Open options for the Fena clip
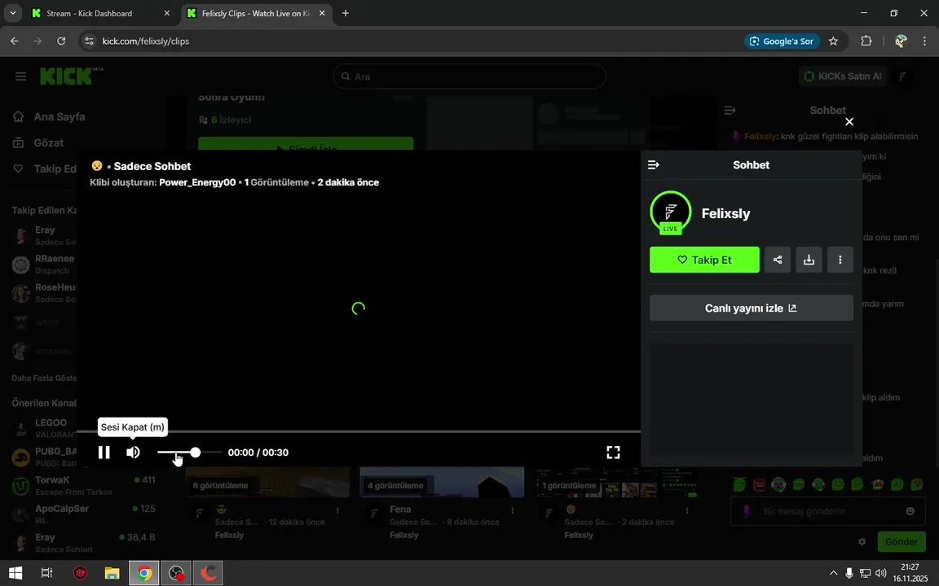This screenshot has height=586, width=939. 512,510
